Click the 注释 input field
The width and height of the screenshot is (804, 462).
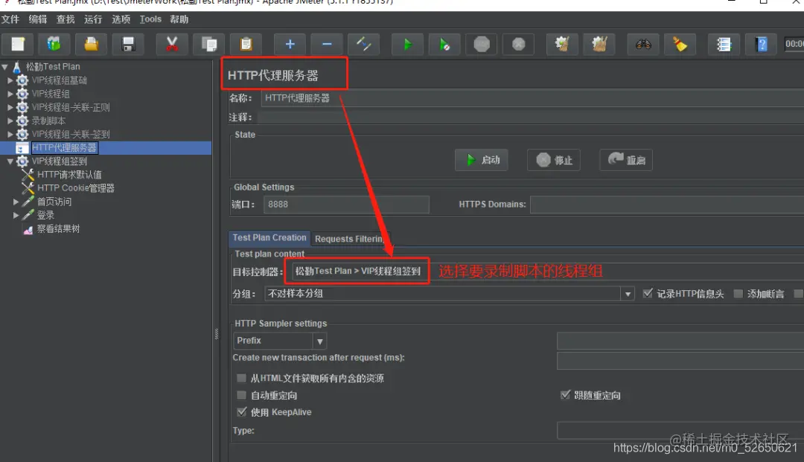pyautogui.click(x=531, y=118)
